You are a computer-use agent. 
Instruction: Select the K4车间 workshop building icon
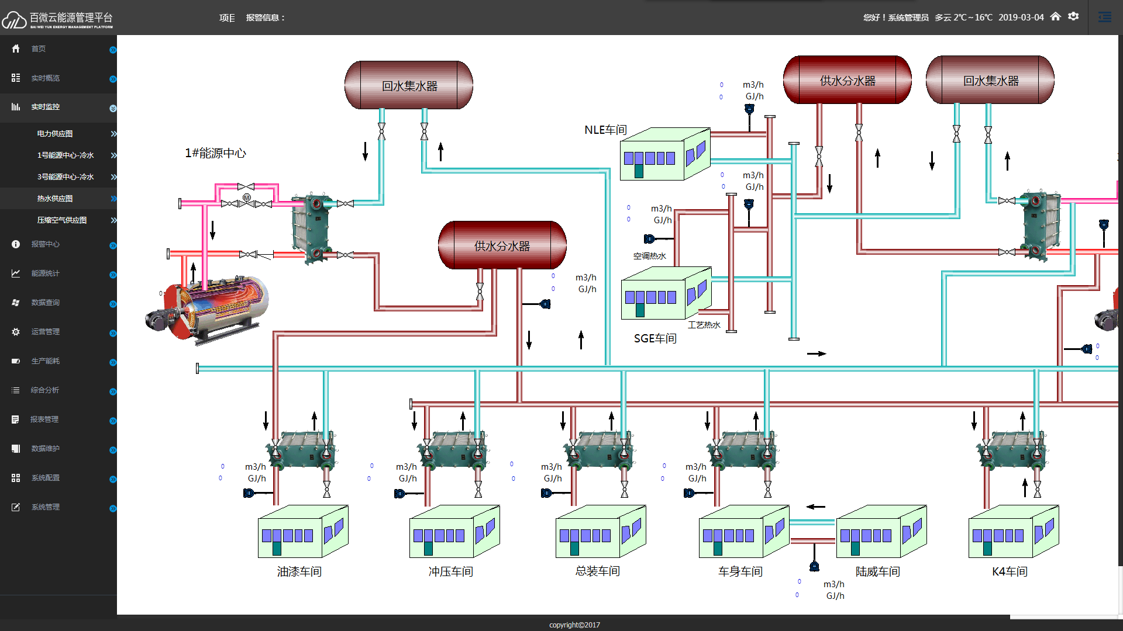tap(1013, 532)
